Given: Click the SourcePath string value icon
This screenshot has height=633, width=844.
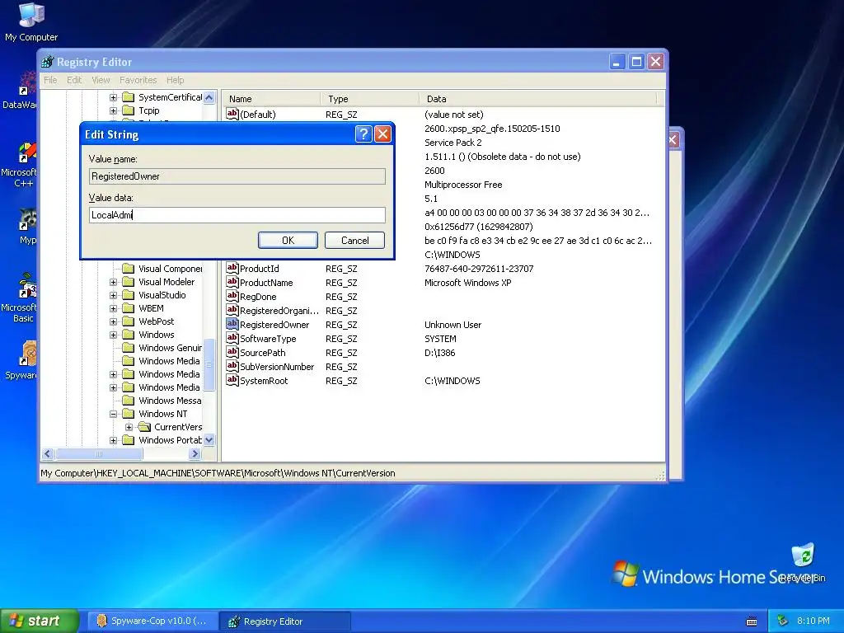Looking at the screenshot, I should point(232,351).
